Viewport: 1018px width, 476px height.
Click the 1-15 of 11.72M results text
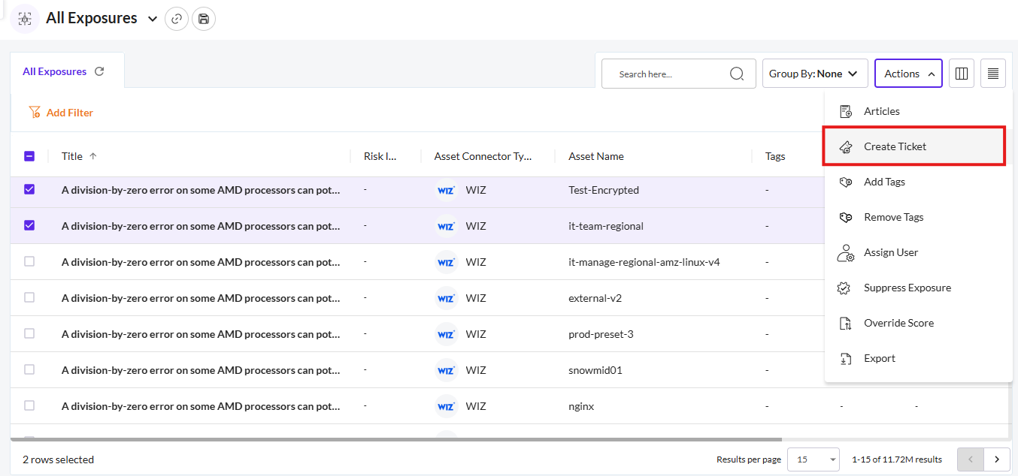point(897,459)
